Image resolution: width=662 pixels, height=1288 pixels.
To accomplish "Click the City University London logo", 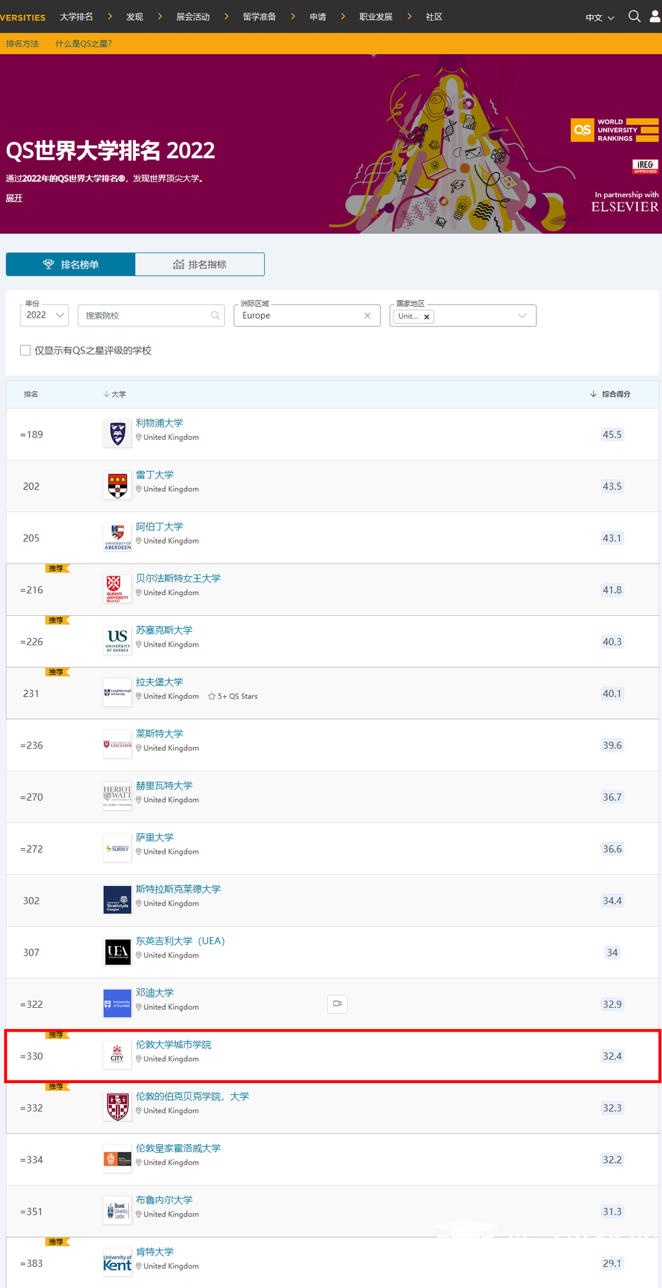I will tap(117, 1056).
